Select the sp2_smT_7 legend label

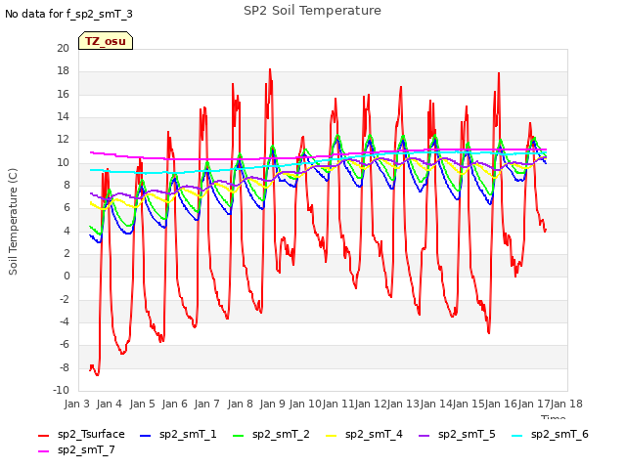pyautogui.click(x=86, y=449)
